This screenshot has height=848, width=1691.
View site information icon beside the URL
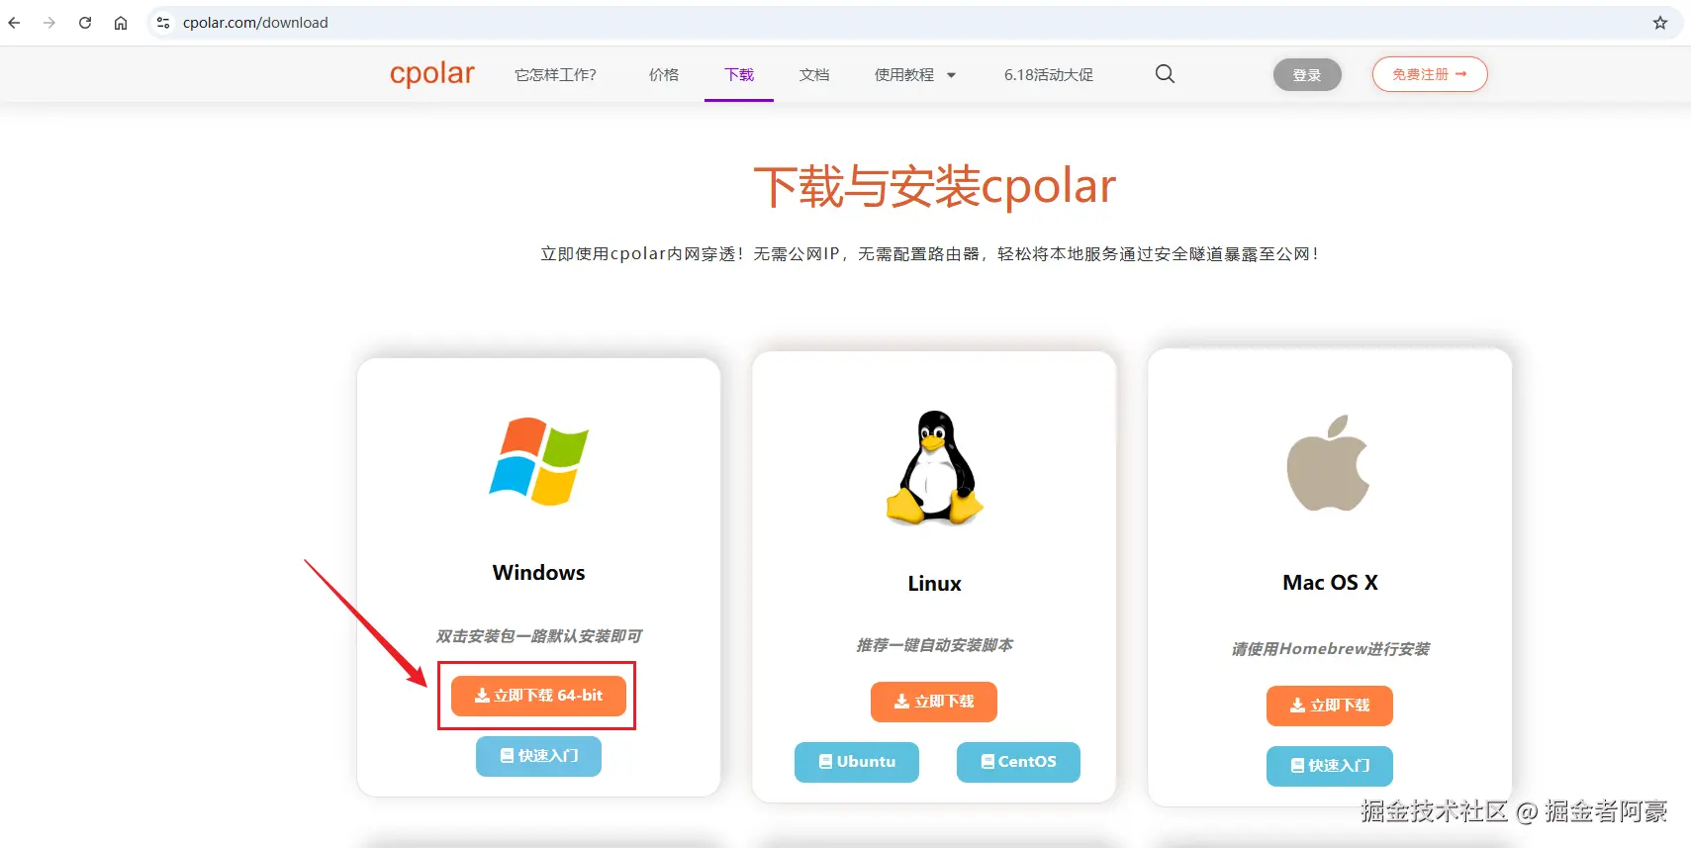click(x=163, y=23)
